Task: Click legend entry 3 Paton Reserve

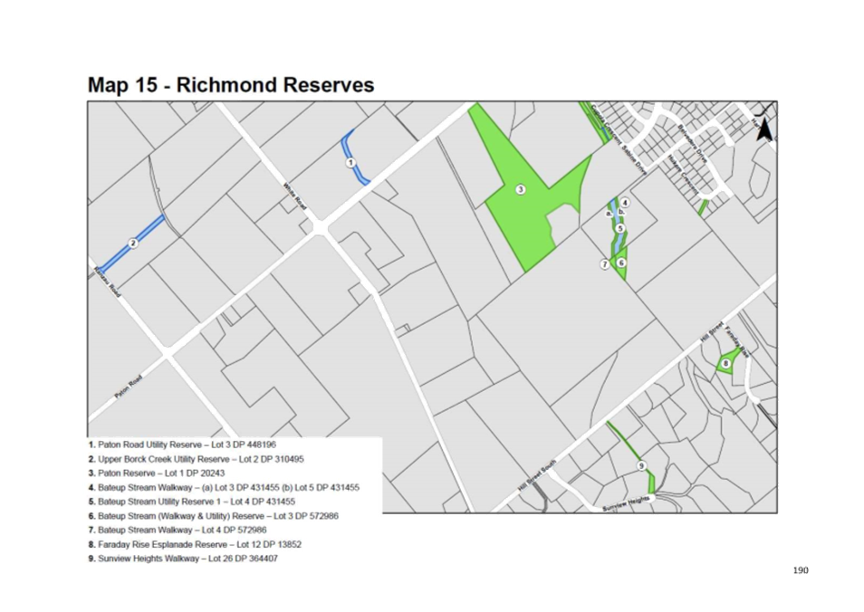Action: 157,473
